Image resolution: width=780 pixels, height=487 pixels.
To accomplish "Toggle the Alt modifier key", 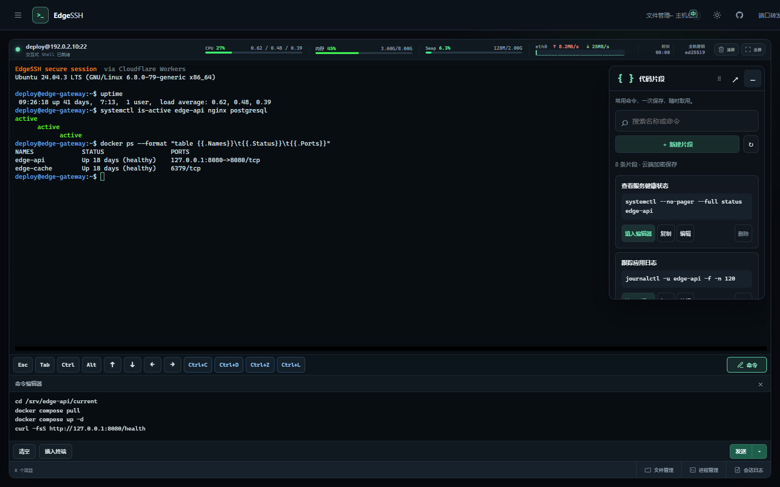I will [92, 365].
